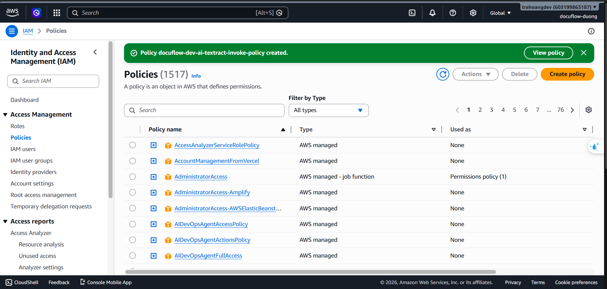Open the notifications bell
This screenshot has height=289, width=607.
coord(432,13)
